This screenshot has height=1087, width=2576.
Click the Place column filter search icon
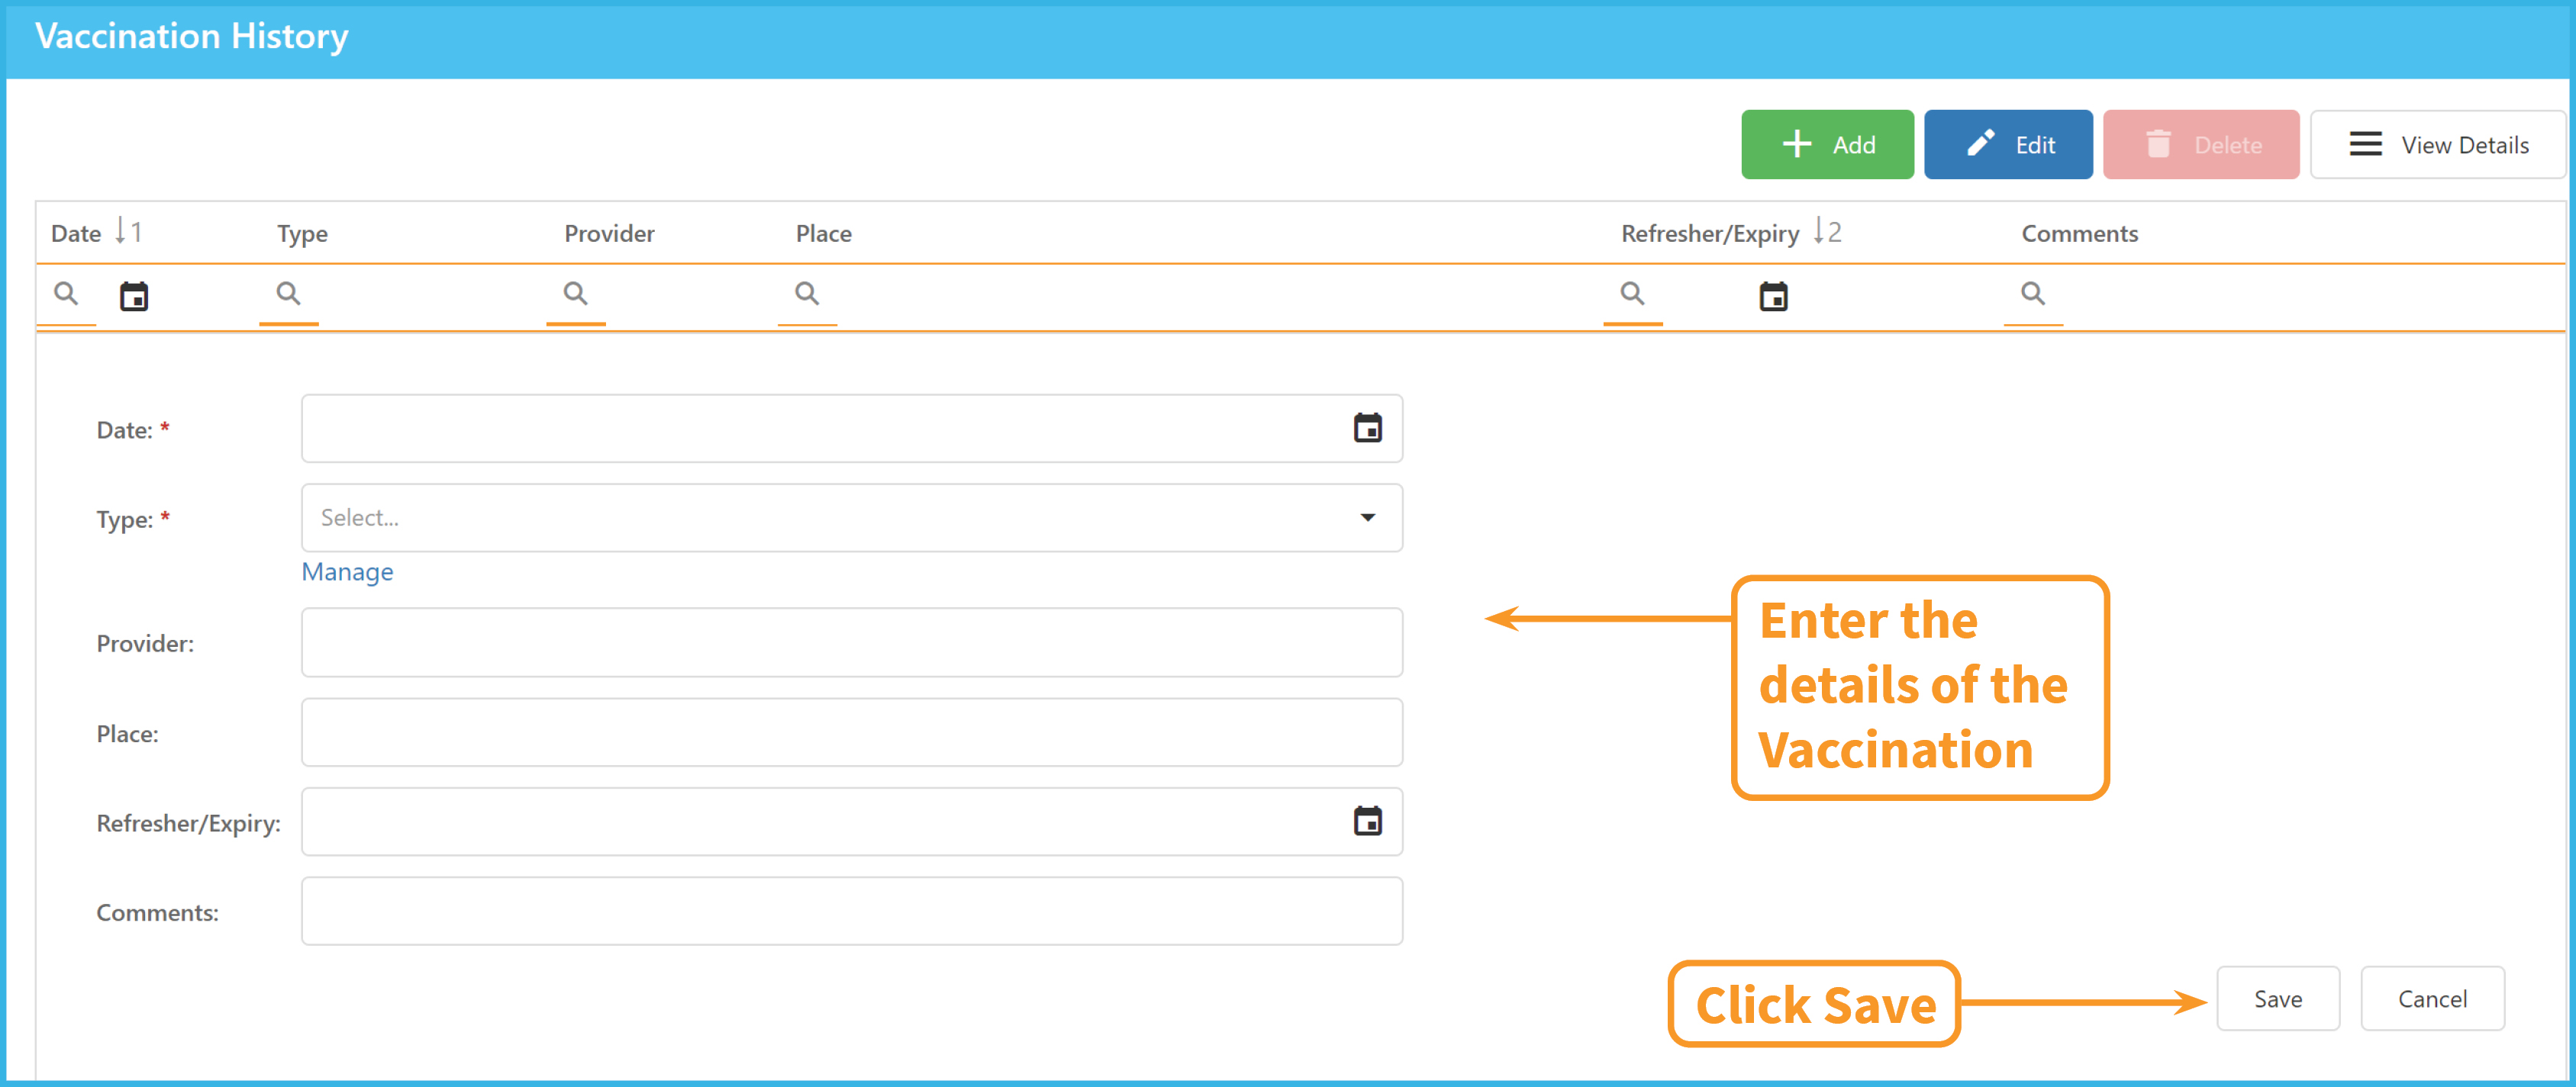[807, 294]
